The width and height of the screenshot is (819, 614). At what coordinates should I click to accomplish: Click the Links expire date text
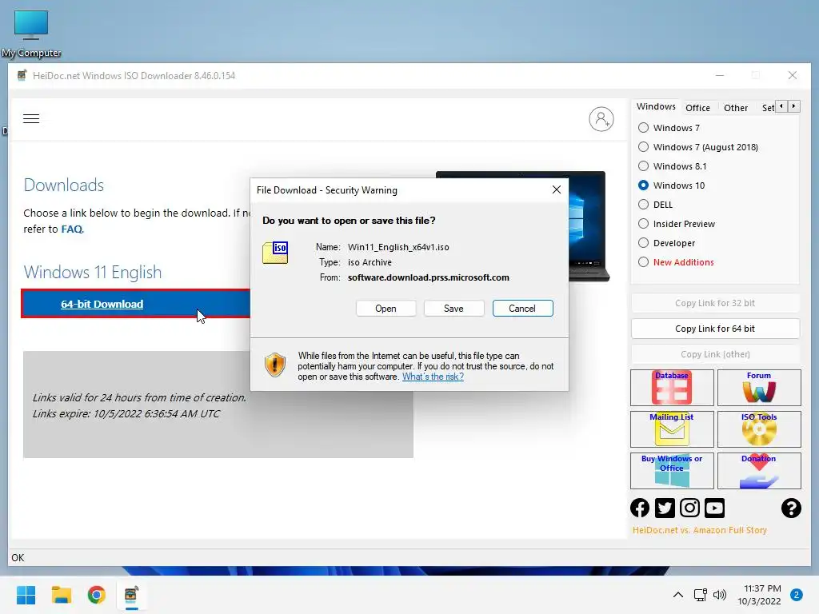coord(126,413)
